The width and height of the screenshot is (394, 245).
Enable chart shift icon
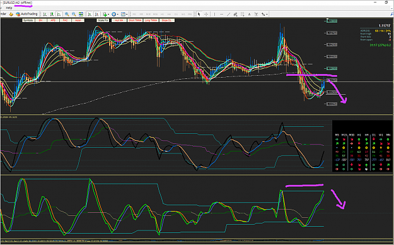click(96, 14)
